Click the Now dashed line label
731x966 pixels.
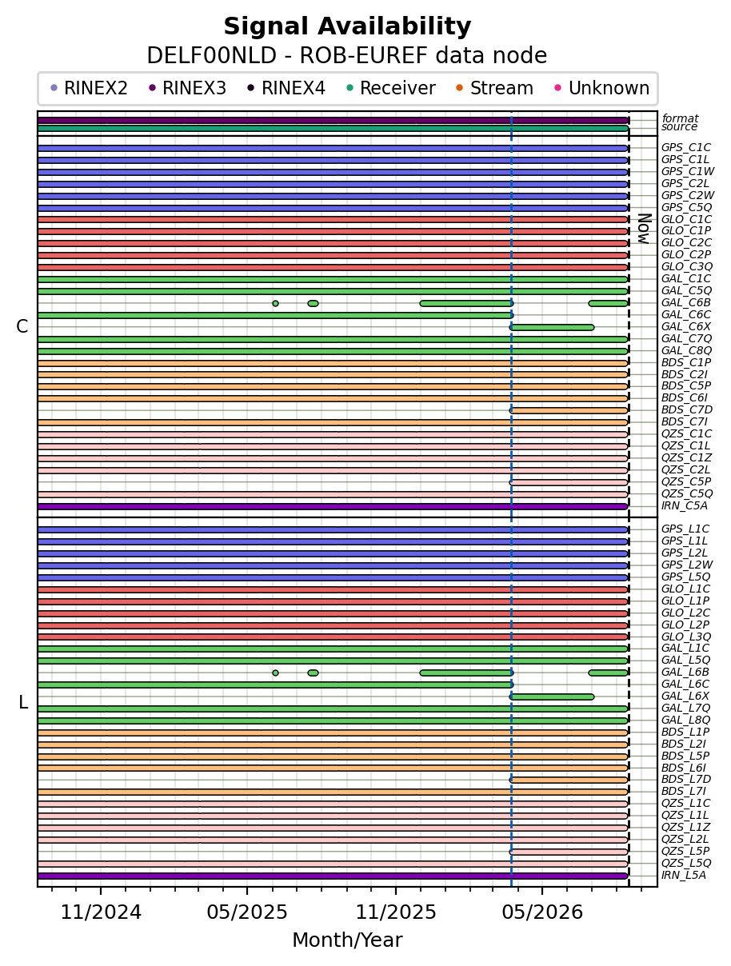point(644,229)
